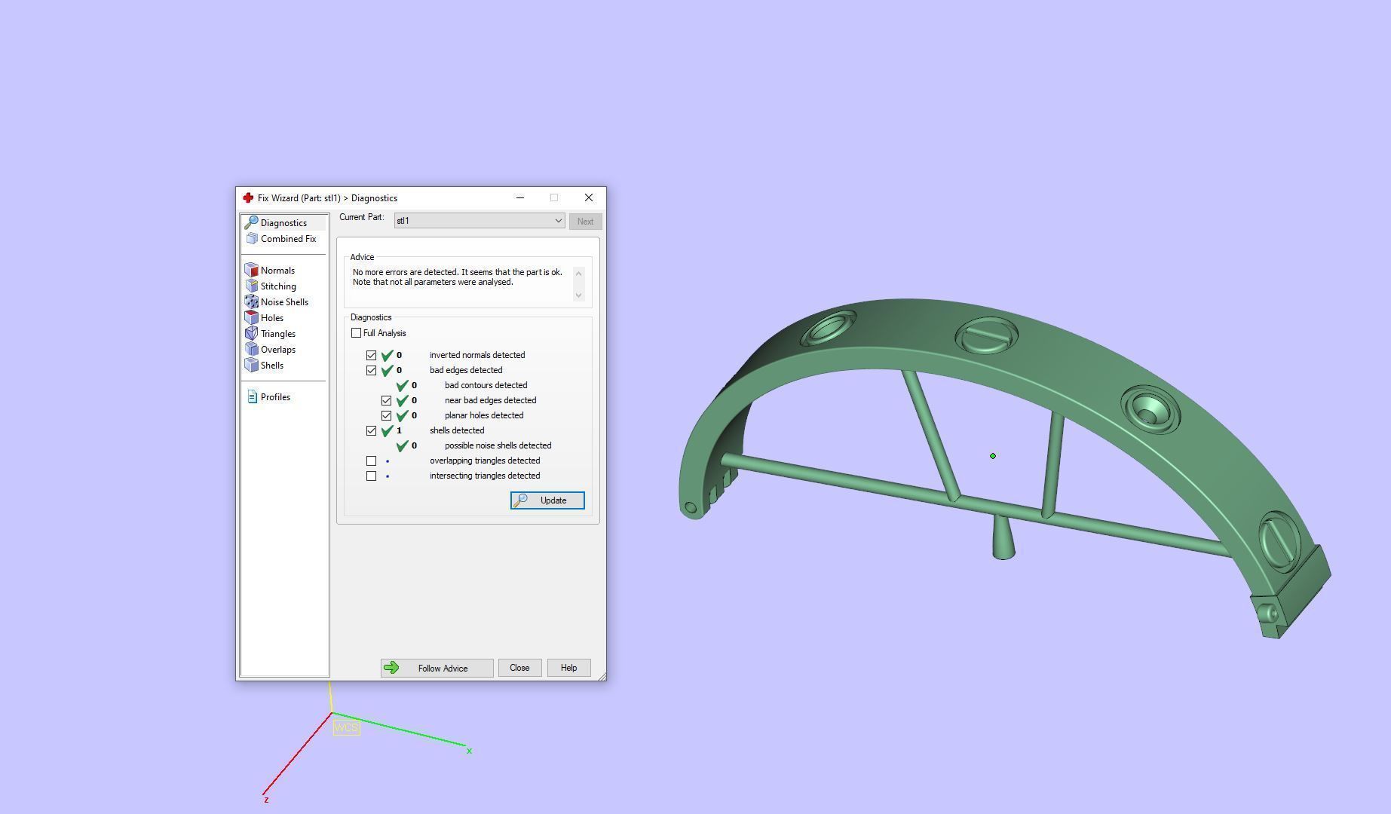Enable the Full Analysis checkbox
This screenshot has height=814, width=1391.
(356, 333)
